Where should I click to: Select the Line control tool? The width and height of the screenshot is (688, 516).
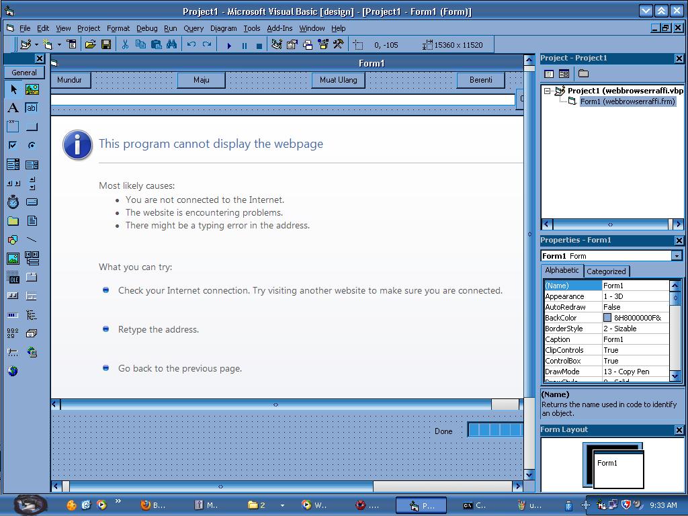pyautogui.click(x=32, y=240)
